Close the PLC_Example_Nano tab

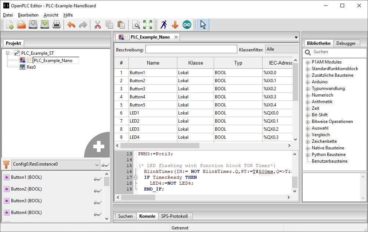176,37
